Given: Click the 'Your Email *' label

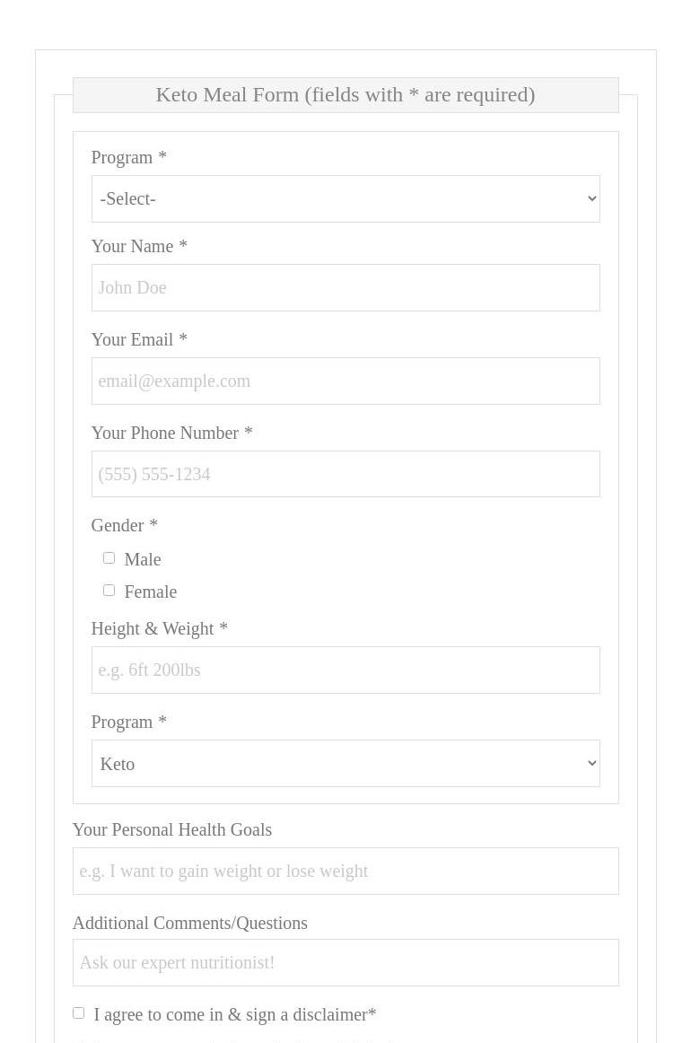Looking at the screenshot, I should [138, 339].
